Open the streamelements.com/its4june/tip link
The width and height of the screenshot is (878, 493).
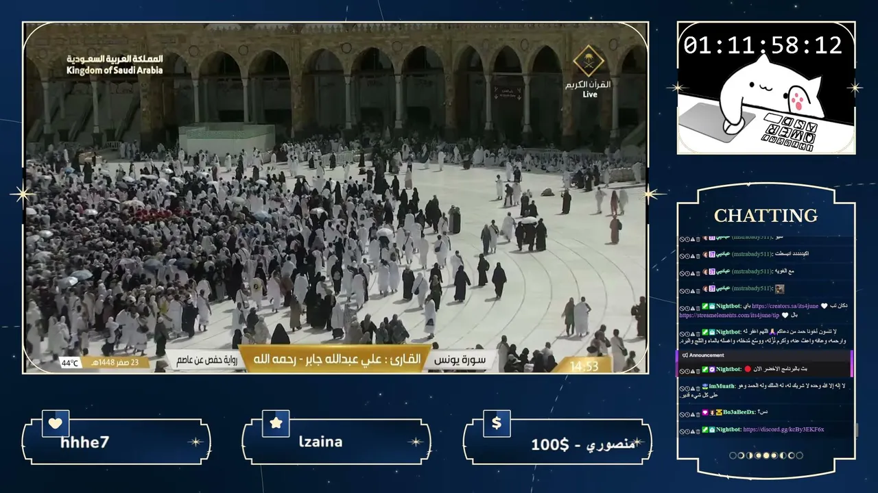click(729, 315)
